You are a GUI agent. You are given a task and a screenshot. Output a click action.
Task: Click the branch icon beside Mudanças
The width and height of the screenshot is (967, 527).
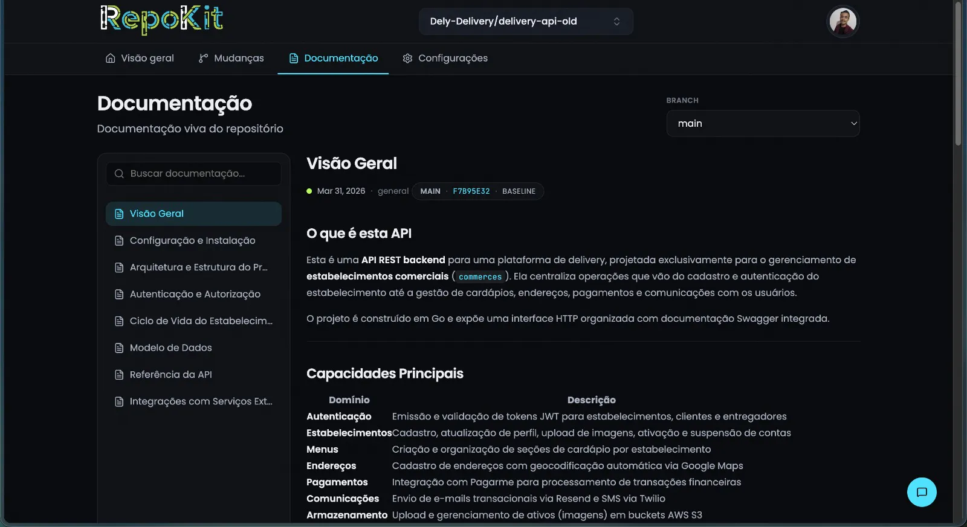click(x=204, y=58)
